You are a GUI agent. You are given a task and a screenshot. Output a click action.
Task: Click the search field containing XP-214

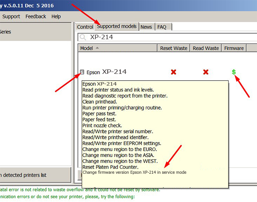166,37
